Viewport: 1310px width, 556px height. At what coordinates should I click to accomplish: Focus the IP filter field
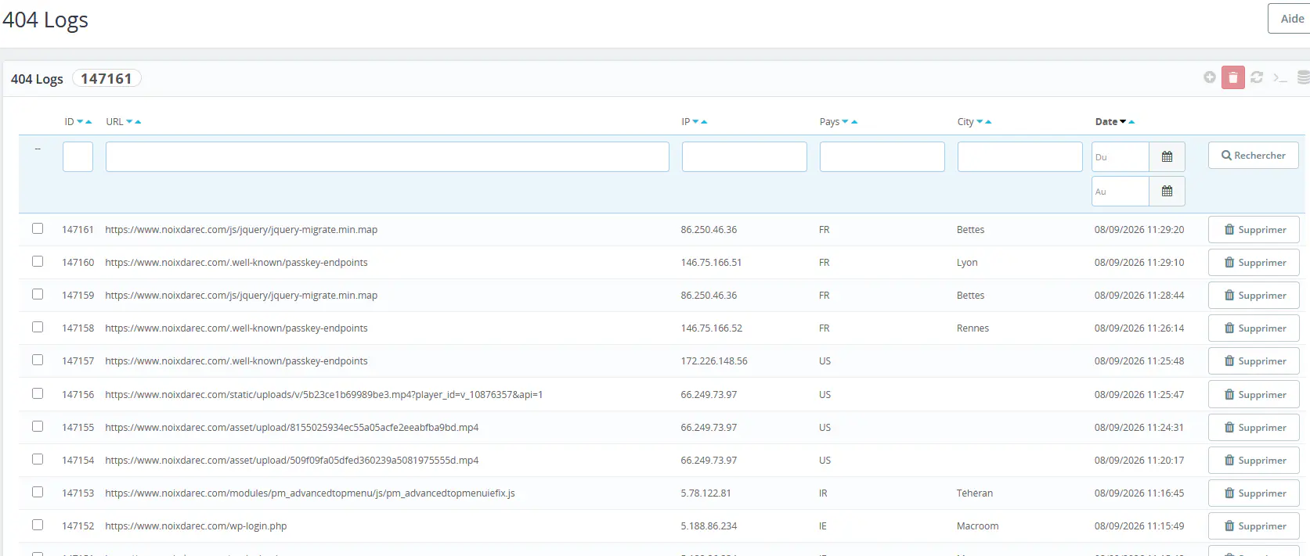745,156
